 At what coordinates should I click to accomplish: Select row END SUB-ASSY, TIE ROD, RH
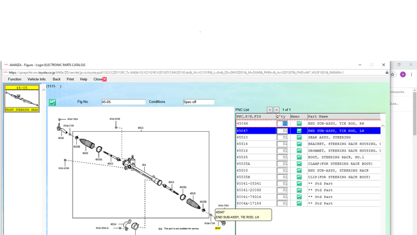(308, 123)
